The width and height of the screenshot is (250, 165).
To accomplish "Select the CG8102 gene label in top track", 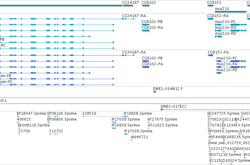I will click(x=149, y=3).
